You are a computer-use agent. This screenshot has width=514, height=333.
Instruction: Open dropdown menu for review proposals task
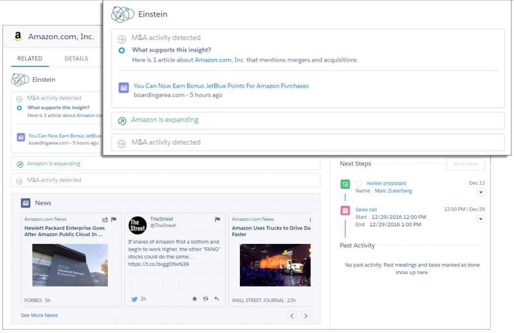481,192
